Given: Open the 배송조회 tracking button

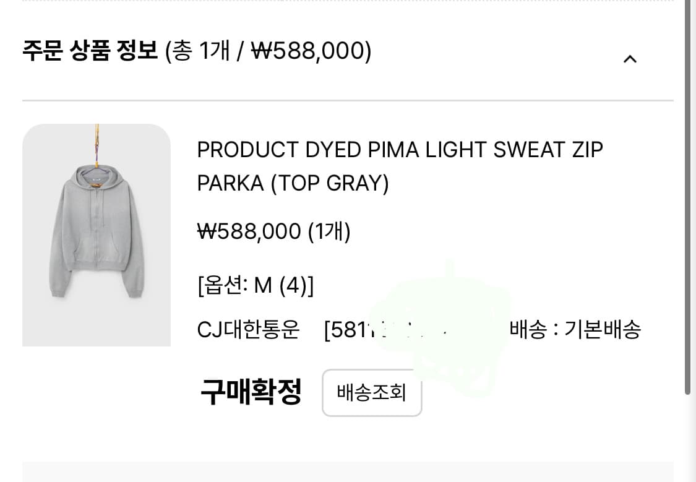Looking at the screenshot, I should (371, 393).
